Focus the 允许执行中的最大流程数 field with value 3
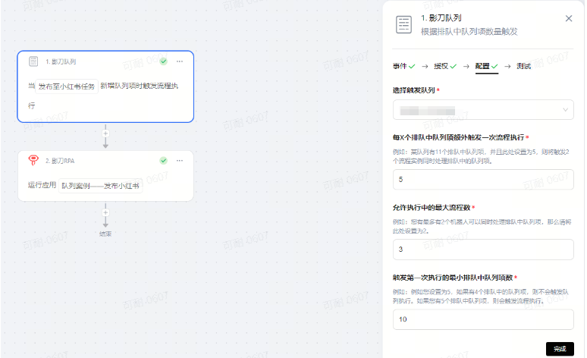This screenshot has height=358, width=587. [x=483, y=250]
